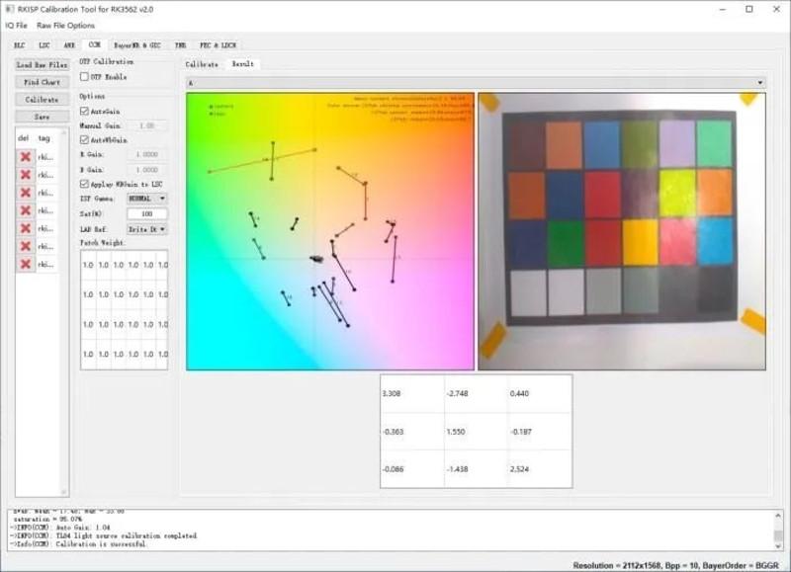Switch to the YNR tab

tap(181, 45)
